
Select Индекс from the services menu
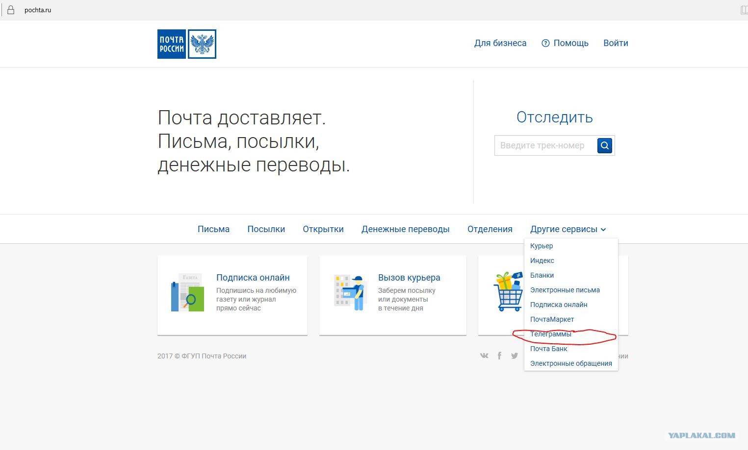click(542, 261)
